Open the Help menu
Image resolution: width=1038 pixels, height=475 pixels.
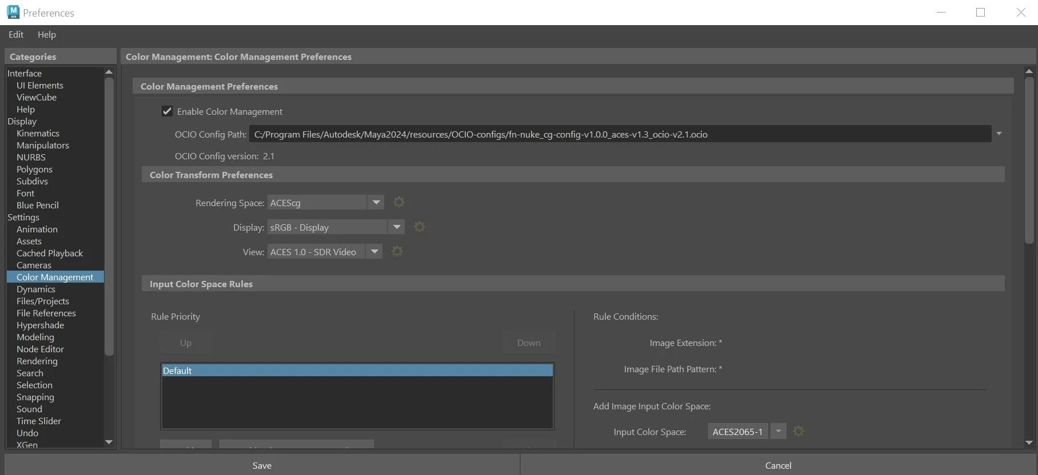47,34
